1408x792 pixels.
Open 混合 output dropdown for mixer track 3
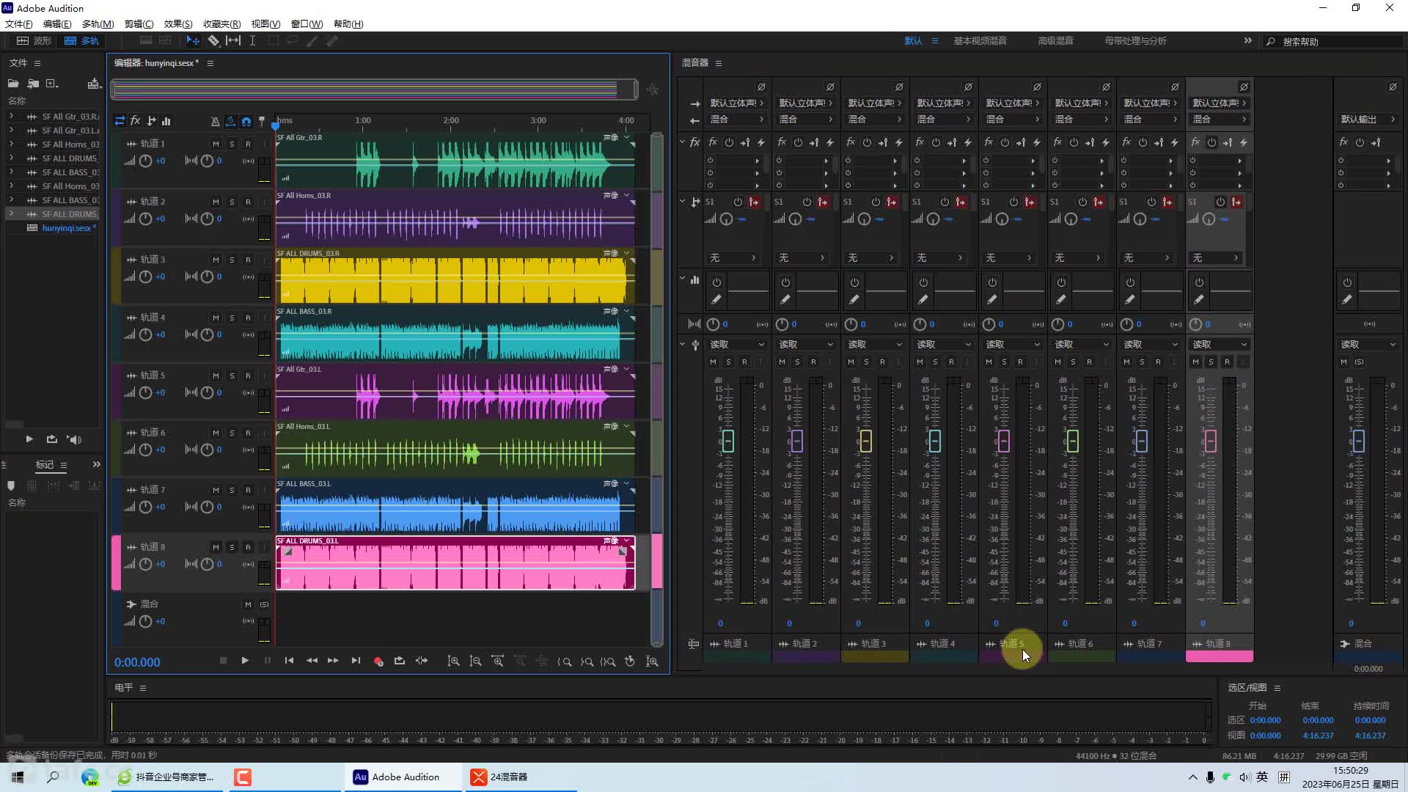click(875, 119)
